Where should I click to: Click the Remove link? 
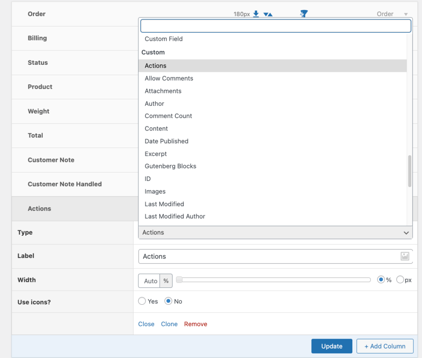[195, 324]
